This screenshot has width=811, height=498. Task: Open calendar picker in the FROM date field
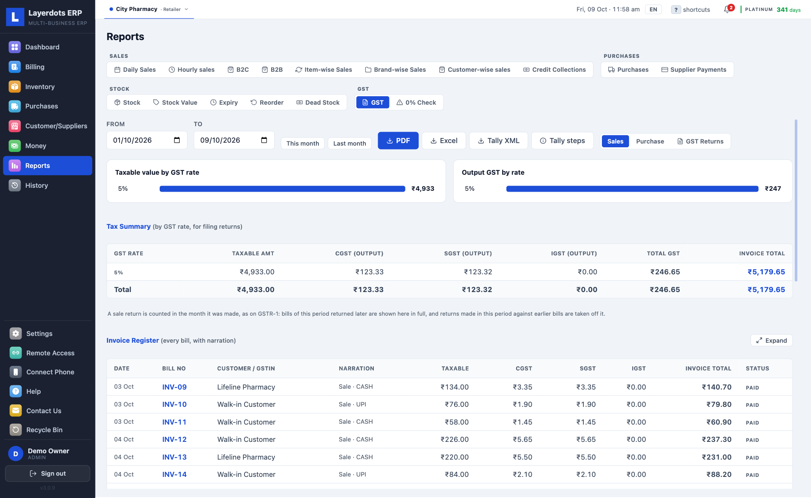(177, 140)
